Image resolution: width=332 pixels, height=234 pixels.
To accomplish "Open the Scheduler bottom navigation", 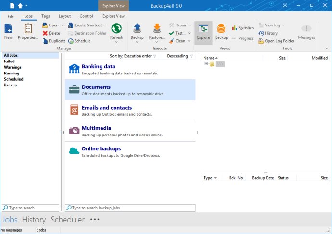I will pos(68,220).
